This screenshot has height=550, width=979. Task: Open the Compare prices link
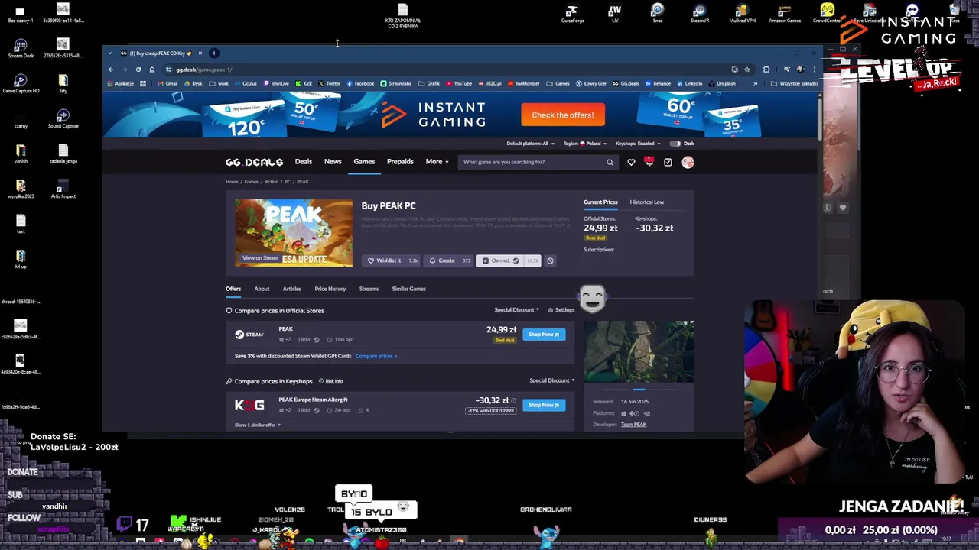376,356
